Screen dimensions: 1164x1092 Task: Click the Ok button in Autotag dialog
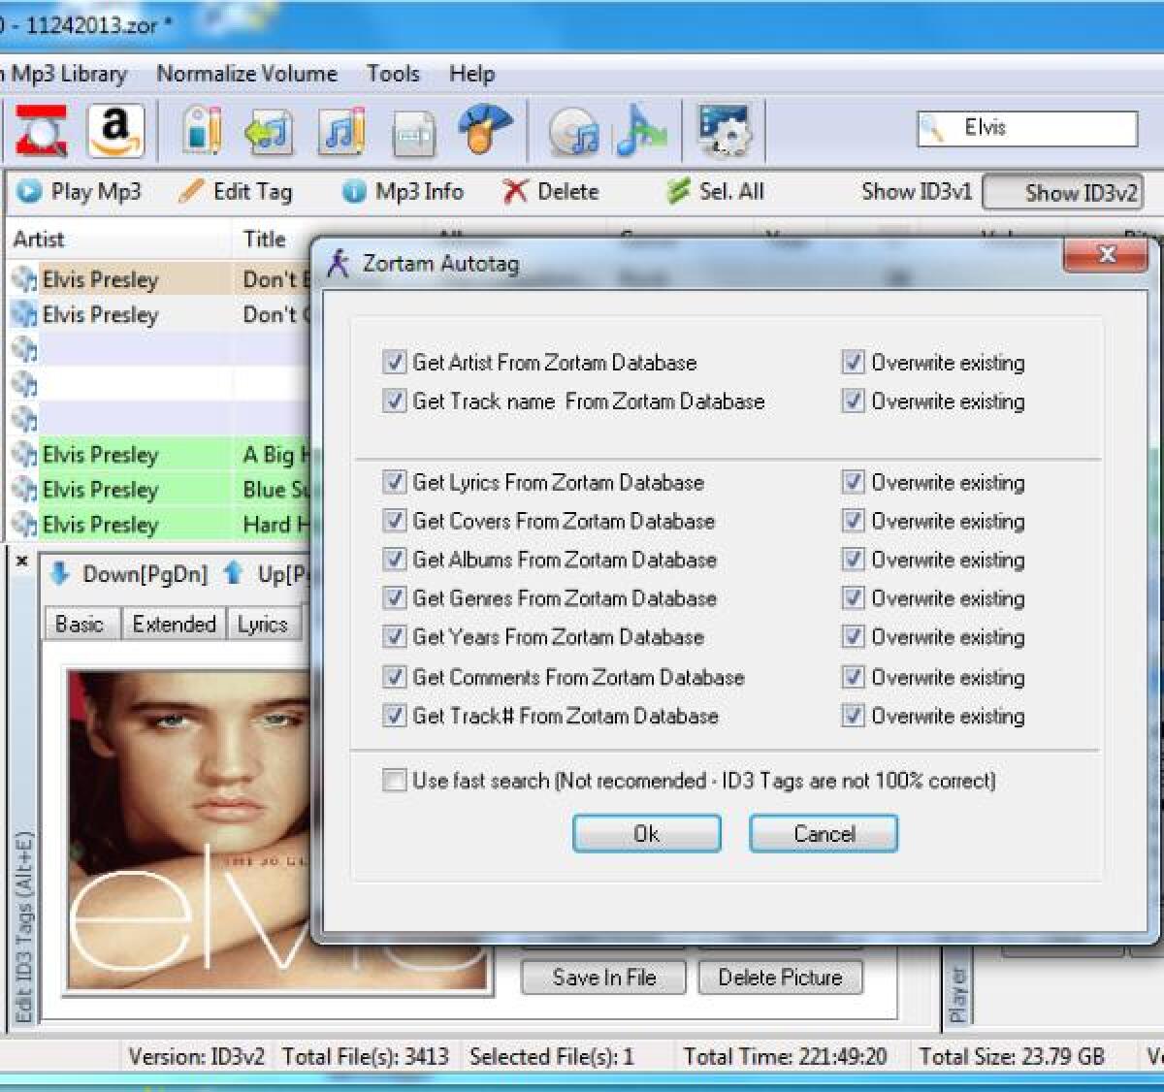[x=646, y=833]
